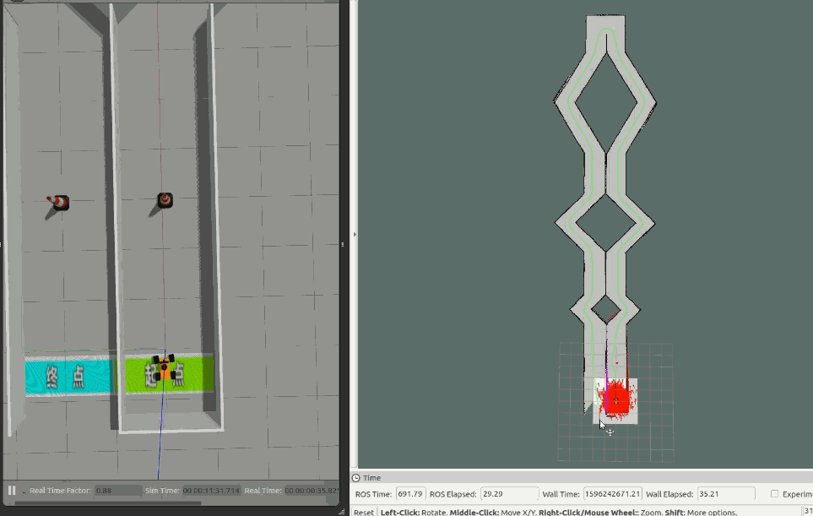The height and width of the screenshot is (516, 813).
Task: Click the Wall Elapsed field
Action: click(x=726, y=494)
